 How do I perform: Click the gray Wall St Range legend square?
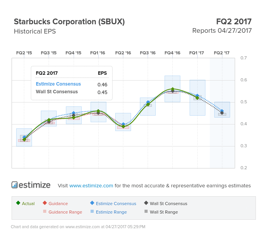146,211
